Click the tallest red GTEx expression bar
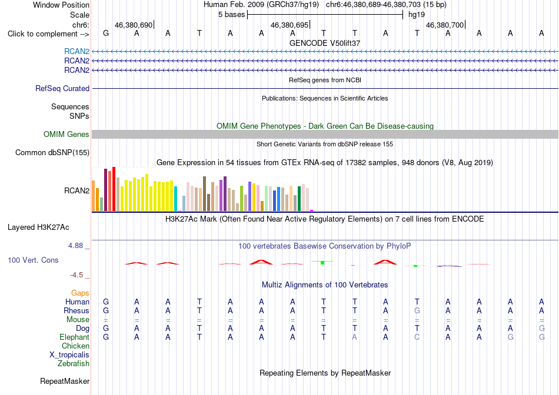The height and width of the screenshot is (395, 559). click(x=114, y=189)
